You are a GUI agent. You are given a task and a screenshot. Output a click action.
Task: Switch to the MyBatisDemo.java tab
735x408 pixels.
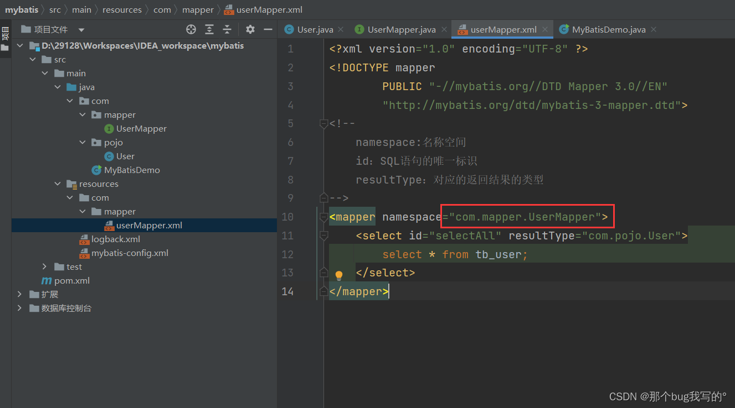pos(609,29)
